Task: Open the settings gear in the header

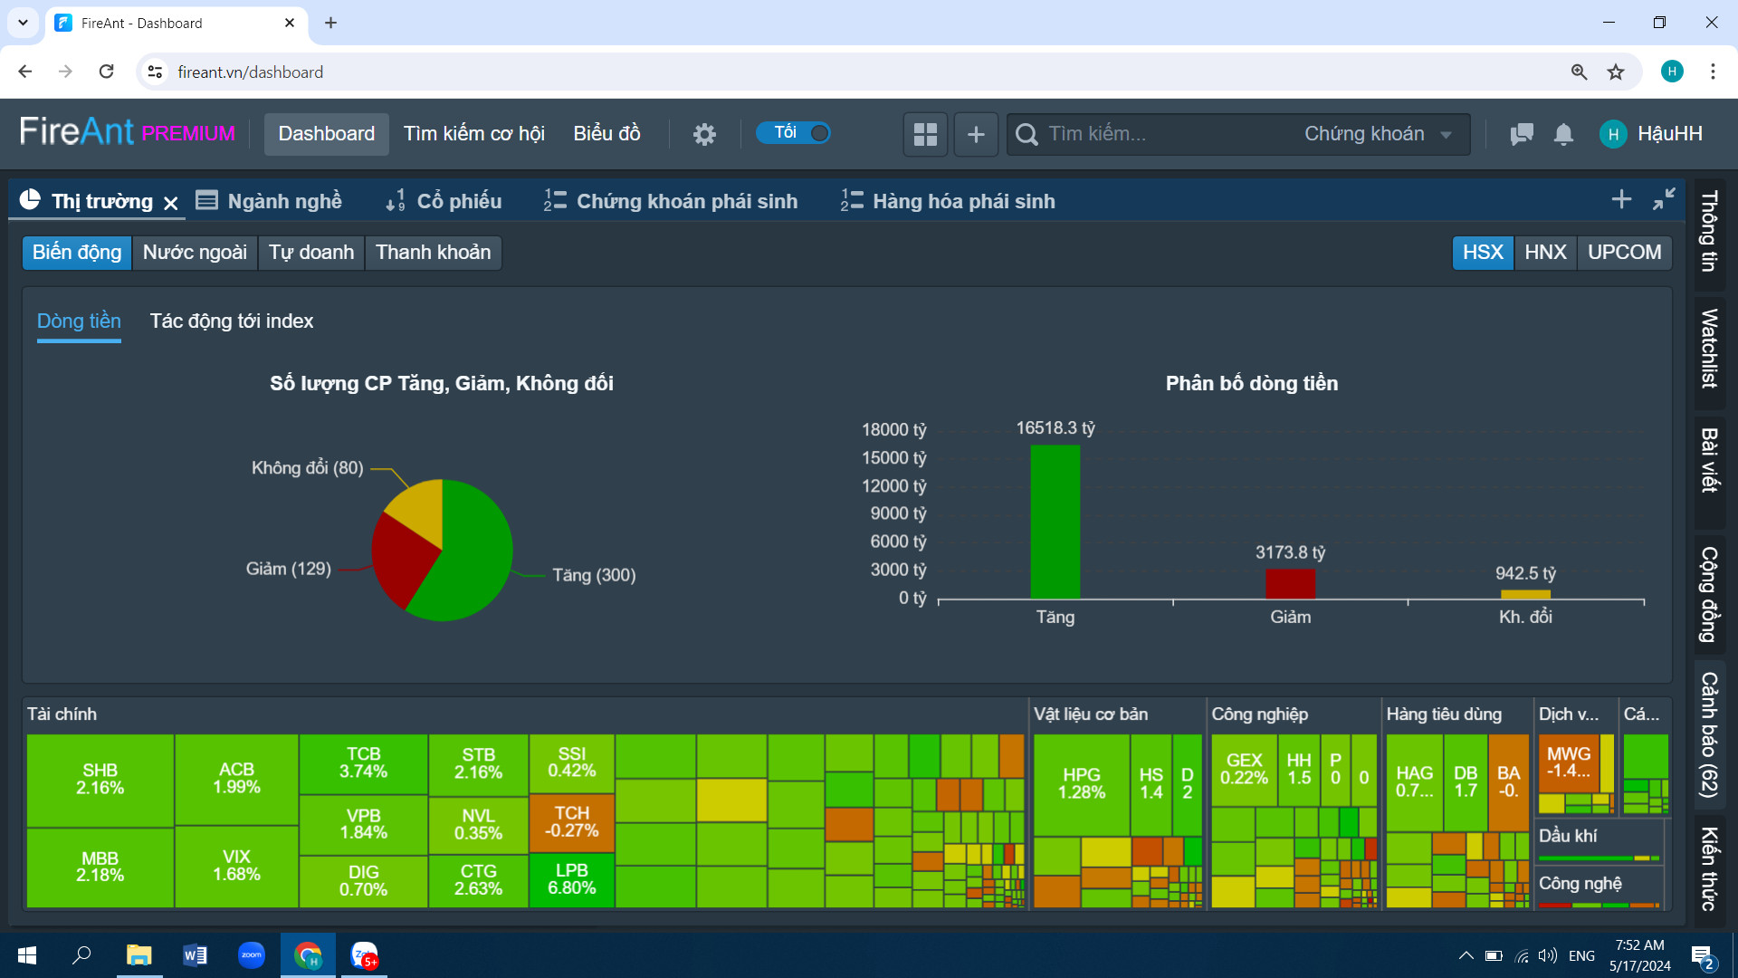Action: pos(704,134)
